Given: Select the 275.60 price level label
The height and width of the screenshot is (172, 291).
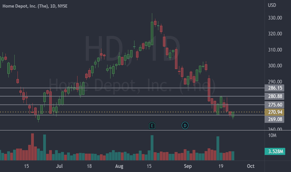Looking at the screenshot, I should [x=274, y=105].
